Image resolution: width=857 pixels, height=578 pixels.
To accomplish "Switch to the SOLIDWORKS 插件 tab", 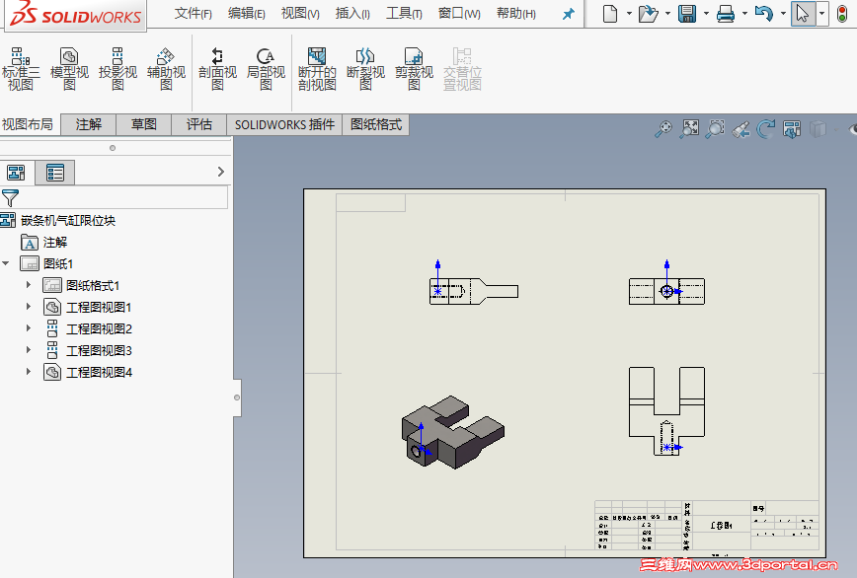I will (x=284, y=125).
